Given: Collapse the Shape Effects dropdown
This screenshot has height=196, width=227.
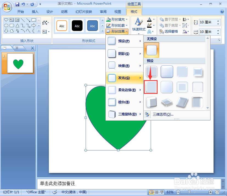Looking at the screenshot, I should click(117, 31).
